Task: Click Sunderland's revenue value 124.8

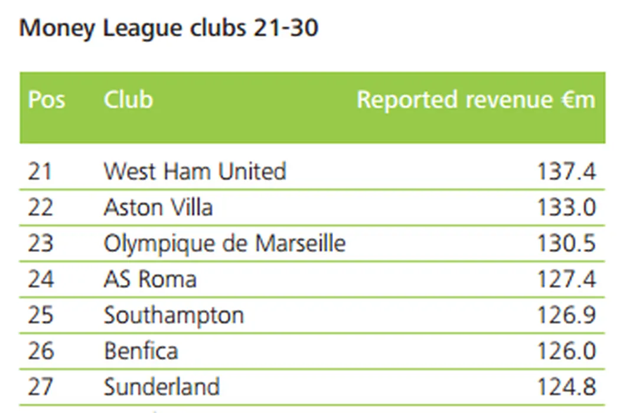Action: (566, 388)
